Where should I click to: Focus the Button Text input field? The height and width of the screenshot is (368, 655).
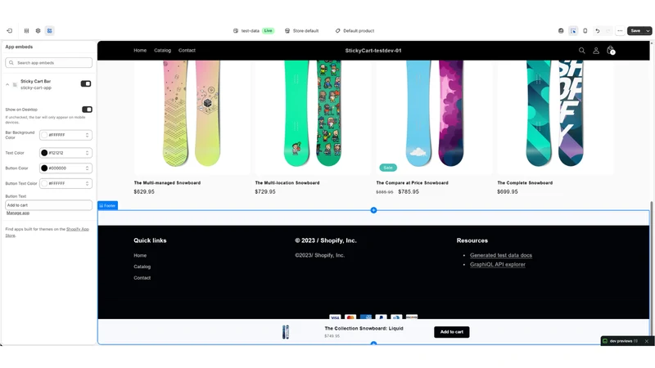pos(49,205)
